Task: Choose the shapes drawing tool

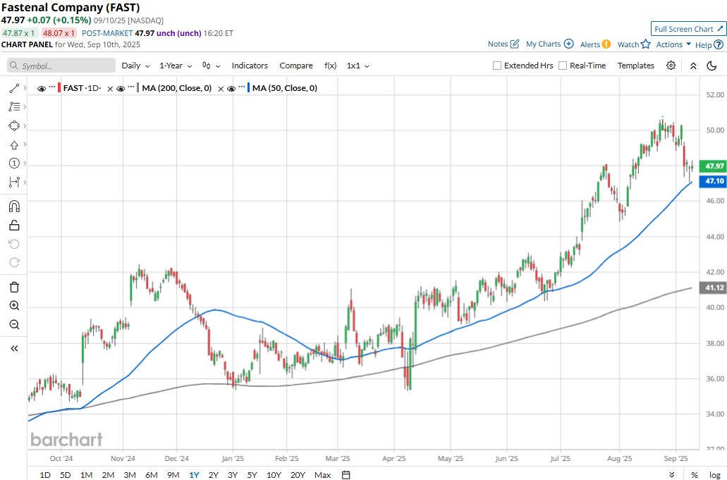Action: [14, 126]
